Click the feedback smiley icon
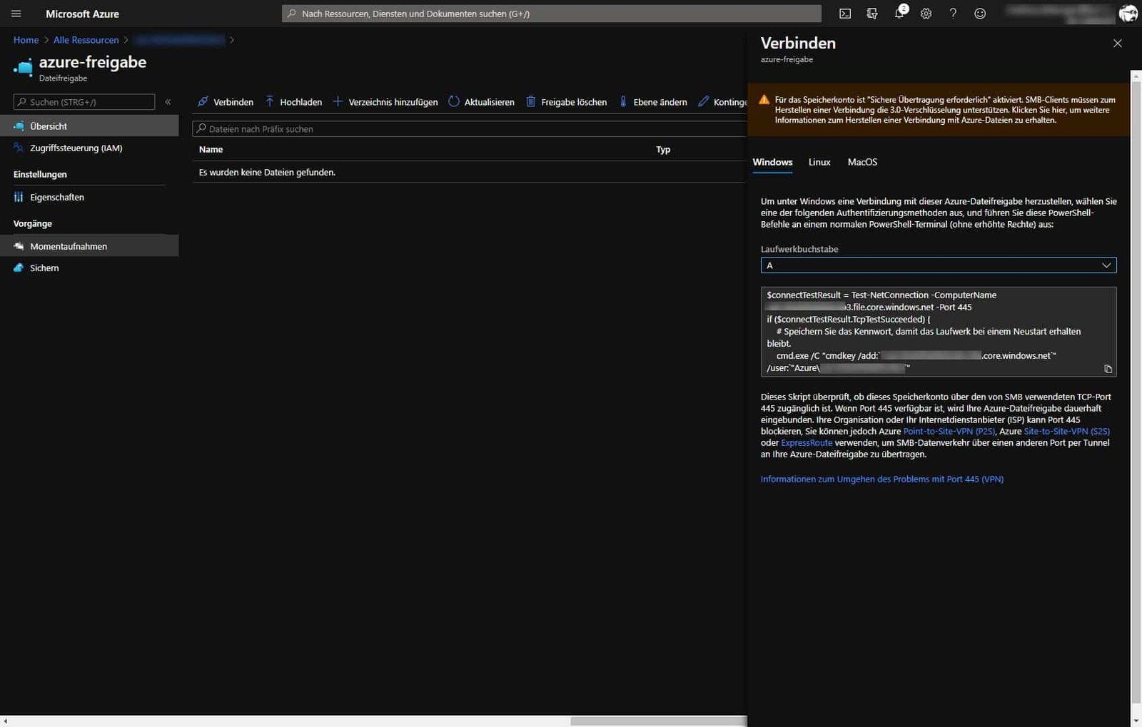Viewport: 1142px width, 727px height. tap(980, 13)
